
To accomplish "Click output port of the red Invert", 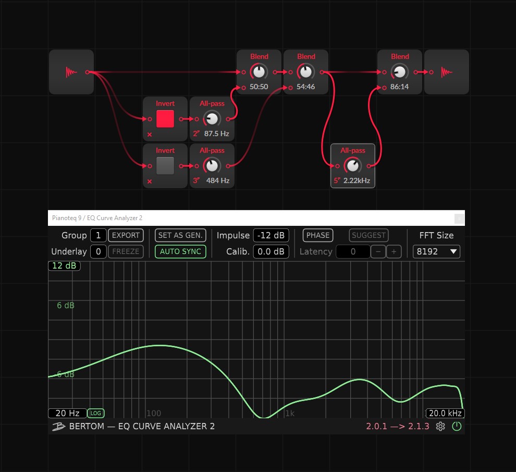I will click(x=181, y=119).
